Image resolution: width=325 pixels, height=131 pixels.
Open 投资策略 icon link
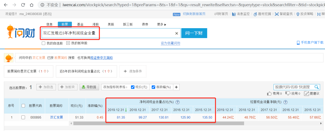[298, 14]
